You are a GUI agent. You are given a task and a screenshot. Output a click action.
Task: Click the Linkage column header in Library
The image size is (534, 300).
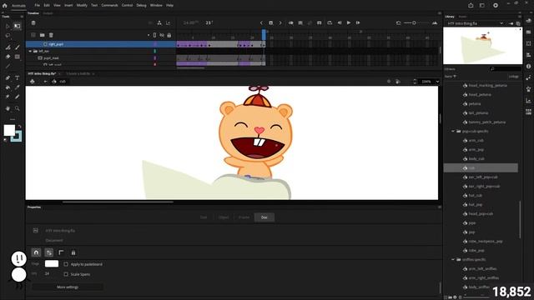[514, 77]
